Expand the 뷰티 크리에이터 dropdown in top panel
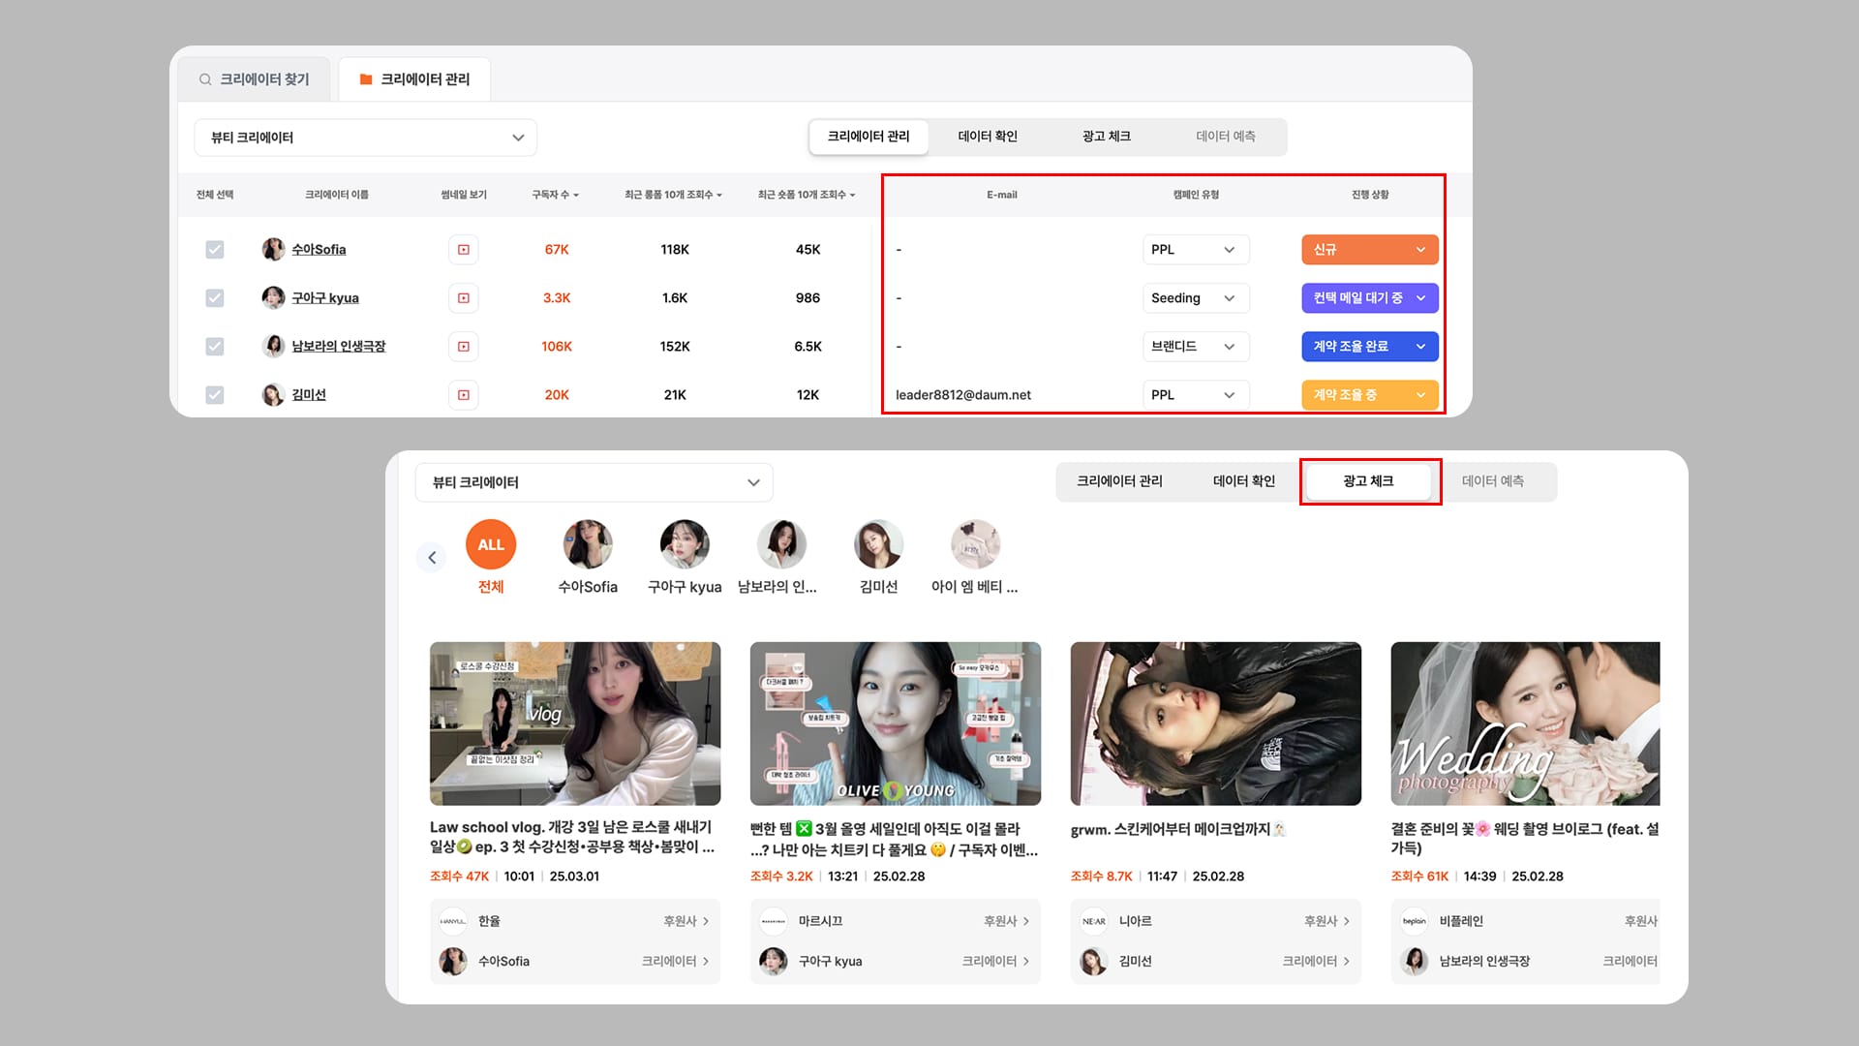Screen dimensions: 1859x1046 365,138
